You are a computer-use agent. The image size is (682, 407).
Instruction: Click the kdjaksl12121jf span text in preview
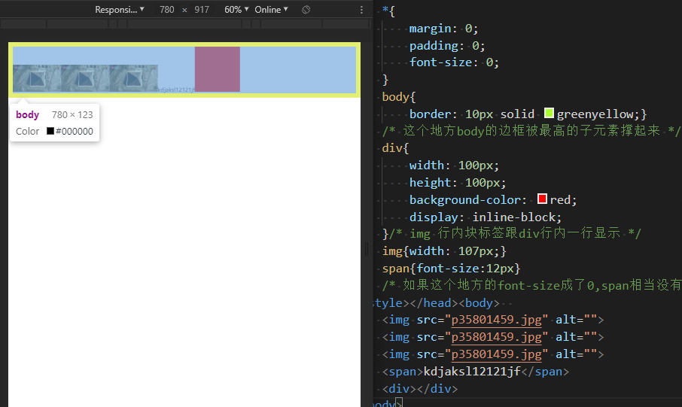pyautogui.click(x=176, y=90)
